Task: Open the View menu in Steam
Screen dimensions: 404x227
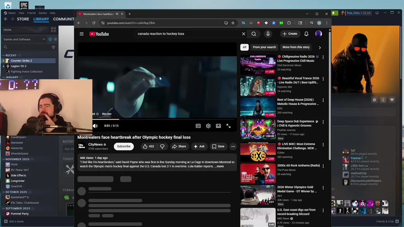Action: click(x=21, y=13)
